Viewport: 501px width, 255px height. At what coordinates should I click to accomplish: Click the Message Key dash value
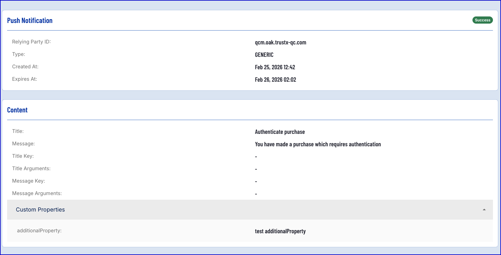[256, 182]
